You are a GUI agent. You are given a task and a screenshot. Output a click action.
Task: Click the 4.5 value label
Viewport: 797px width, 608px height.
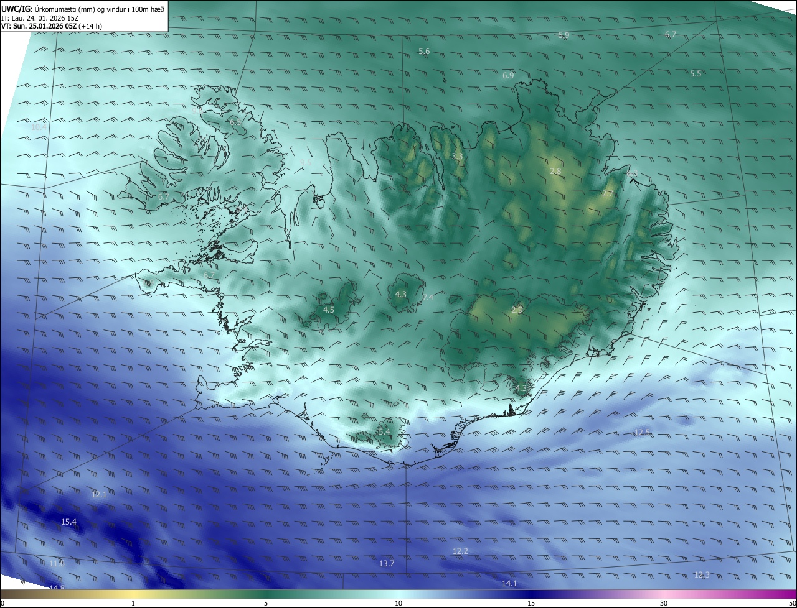[x=329, y=310]
